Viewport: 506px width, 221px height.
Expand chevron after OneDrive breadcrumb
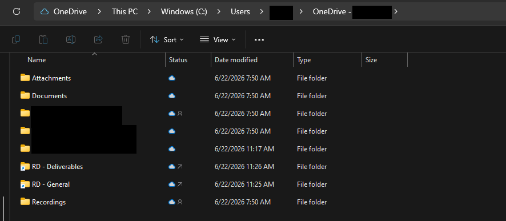99,11
